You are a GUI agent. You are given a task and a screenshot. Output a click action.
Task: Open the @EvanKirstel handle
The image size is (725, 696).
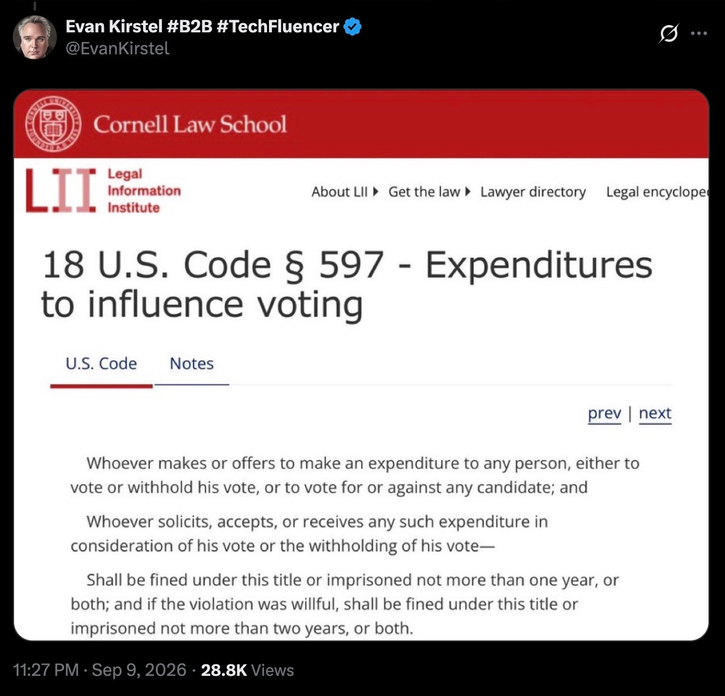click(x=117, y=48)
